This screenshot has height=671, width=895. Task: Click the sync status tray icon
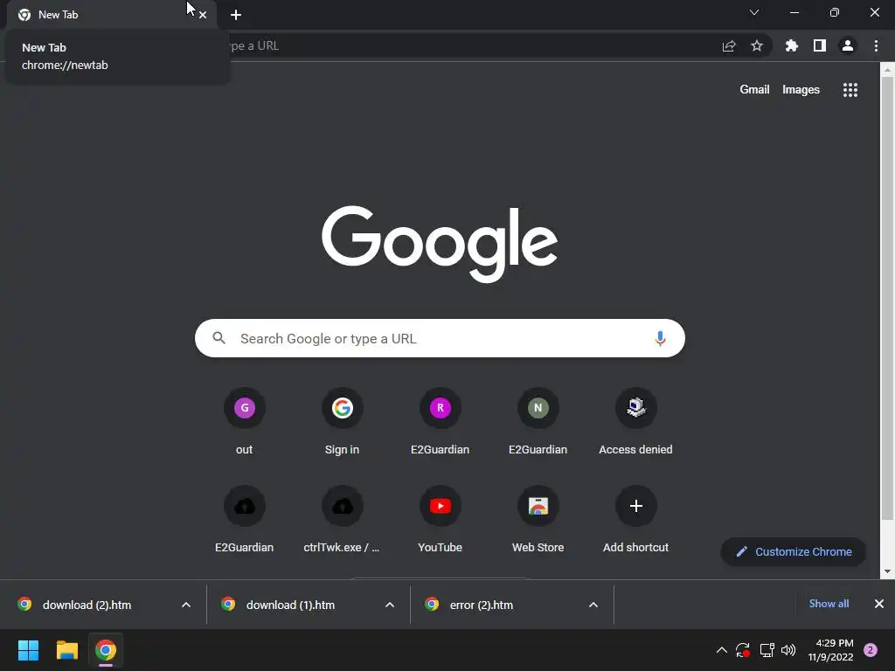coord(743,650)
